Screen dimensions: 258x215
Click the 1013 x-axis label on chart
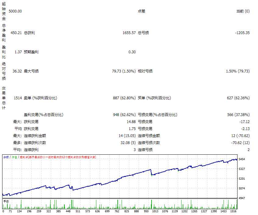click(155, 211)
